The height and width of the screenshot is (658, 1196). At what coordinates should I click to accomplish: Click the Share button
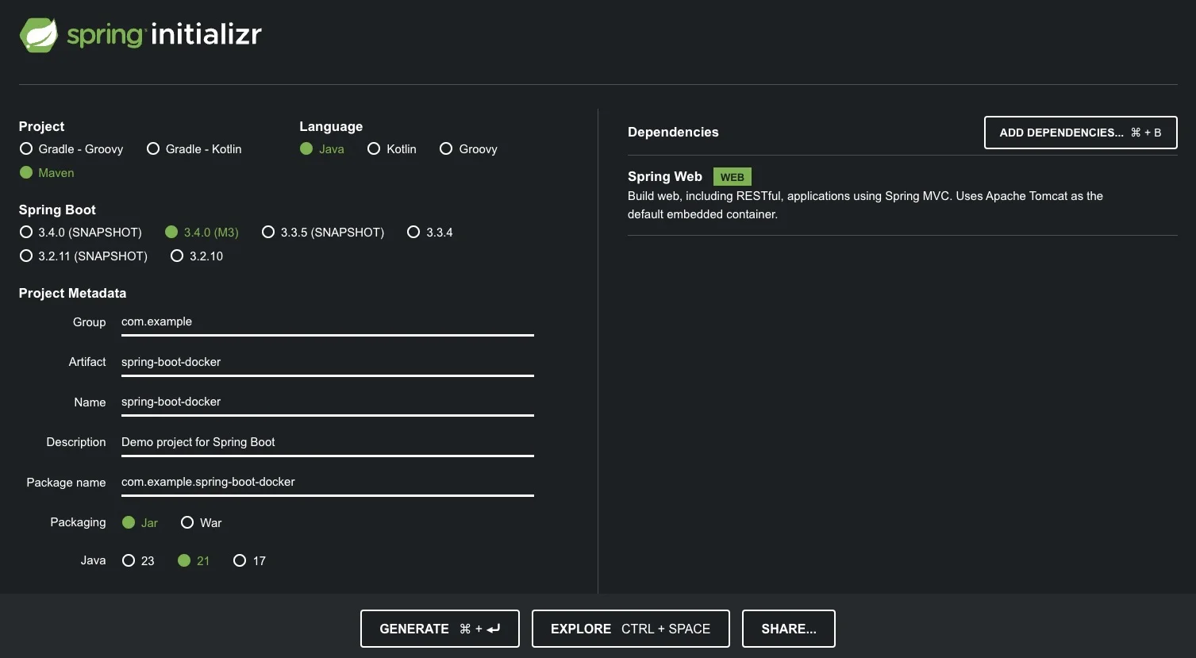tap(788, 628)
